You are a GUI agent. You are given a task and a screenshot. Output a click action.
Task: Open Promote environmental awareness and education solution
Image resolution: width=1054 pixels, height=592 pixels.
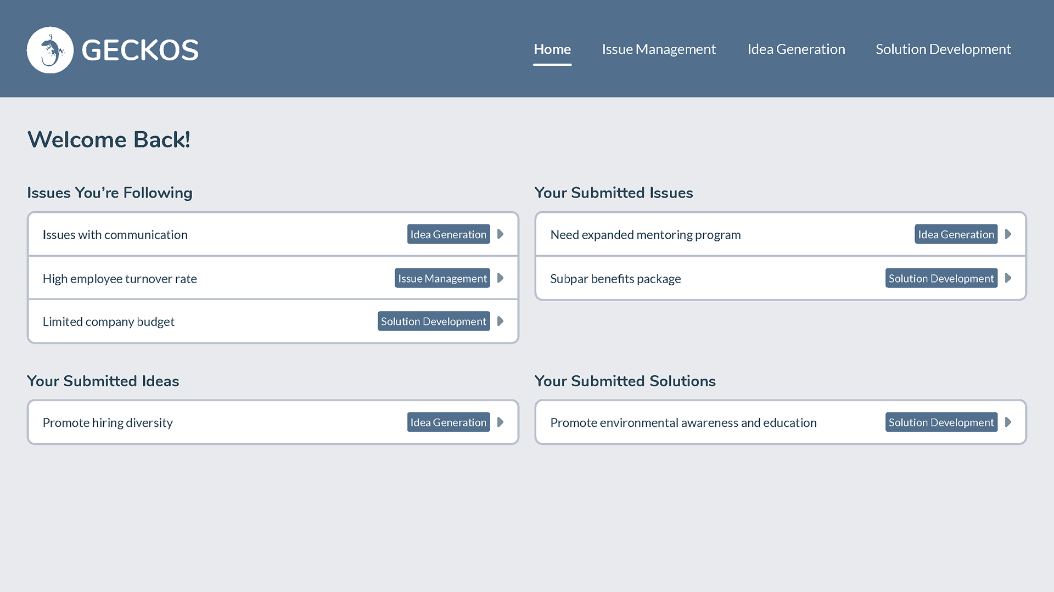tap(683, 423)
